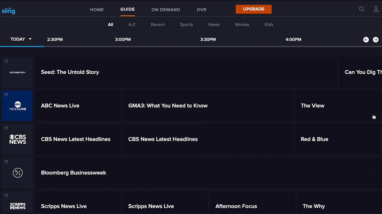The height and width of the screenshot is (214, 382).
Task: Open the DVR section
Action: [x=201, y=10]
